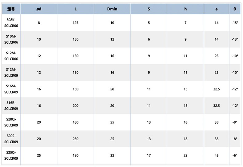
Task: Select model cell S08K-SCLCR06
Action: [11, 23]
